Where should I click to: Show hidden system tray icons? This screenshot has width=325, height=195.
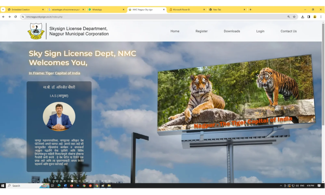click(x=281, y=185)
